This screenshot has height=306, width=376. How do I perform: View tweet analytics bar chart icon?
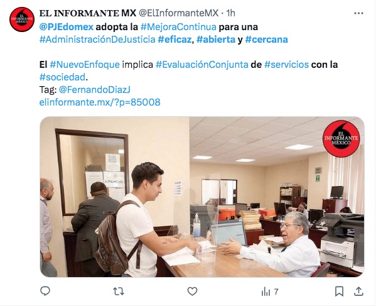click(x=266, y=292)
